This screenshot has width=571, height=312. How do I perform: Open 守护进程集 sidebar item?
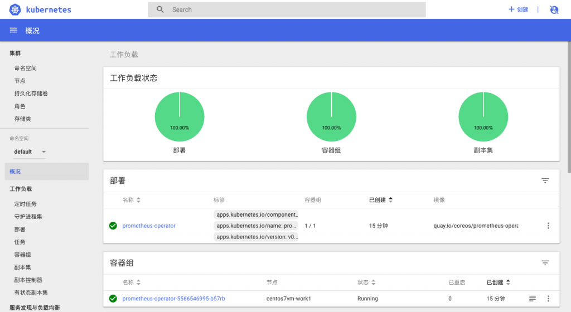click(28, 217)
